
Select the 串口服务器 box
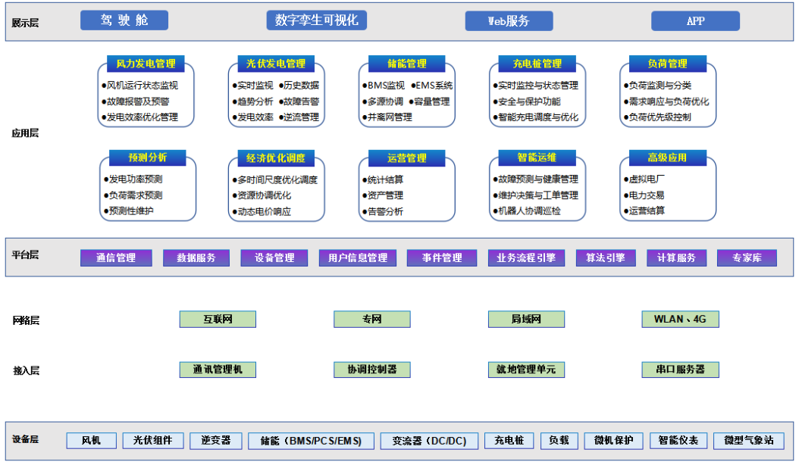point(680,370)
